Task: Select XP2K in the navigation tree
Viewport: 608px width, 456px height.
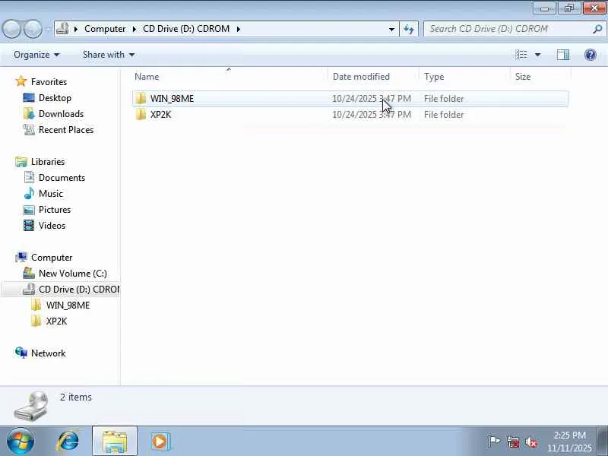Action: click(56, 321)
